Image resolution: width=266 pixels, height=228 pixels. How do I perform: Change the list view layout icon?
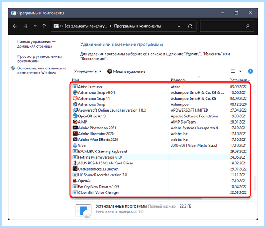tap(233, 71)
